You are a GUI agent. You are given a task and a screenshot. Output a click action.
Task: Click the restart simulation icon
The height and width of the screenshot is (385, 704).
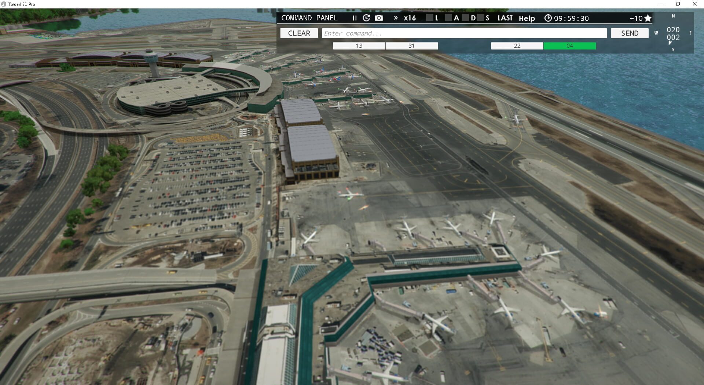(366, 18)
